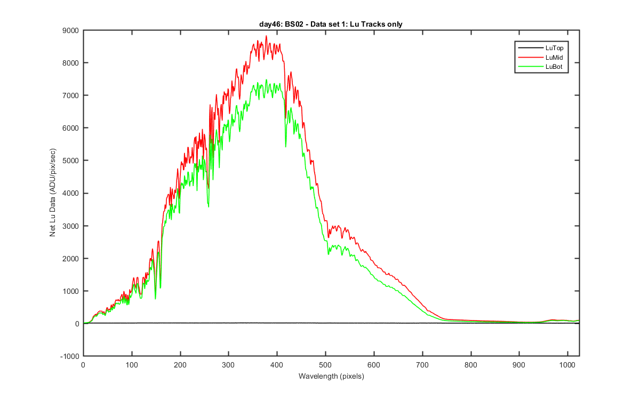The image size is (640, 400).
Task: Click x-axis tick label 700
Action: pos(422,364)
